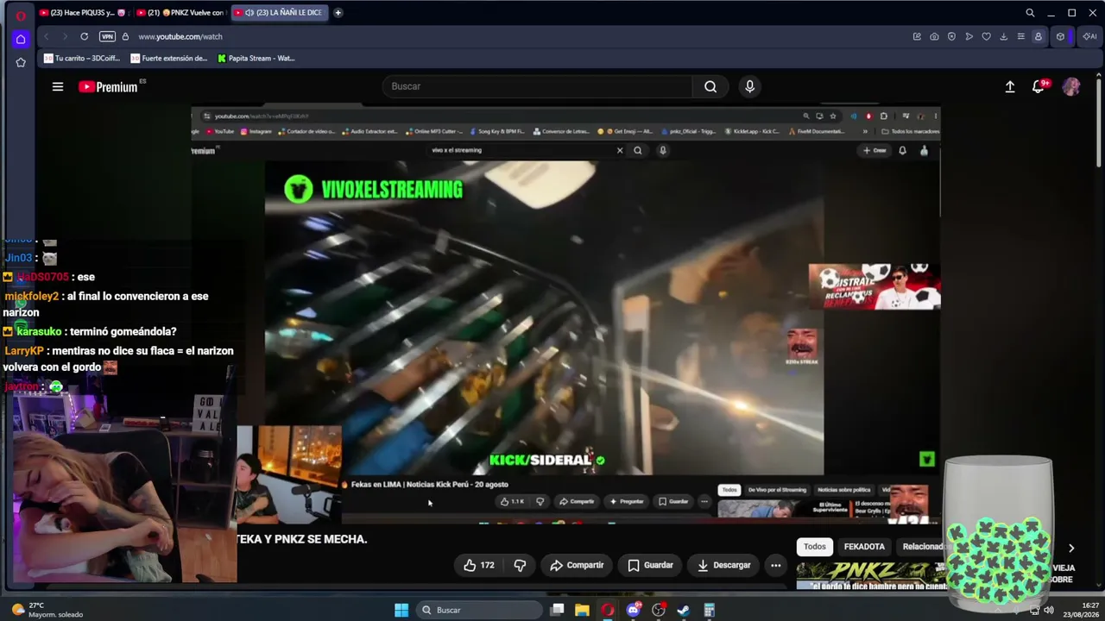Go to YouTube Premium home logo
Viewport: 1105px width, 621px height.
[x=108, y=86]
